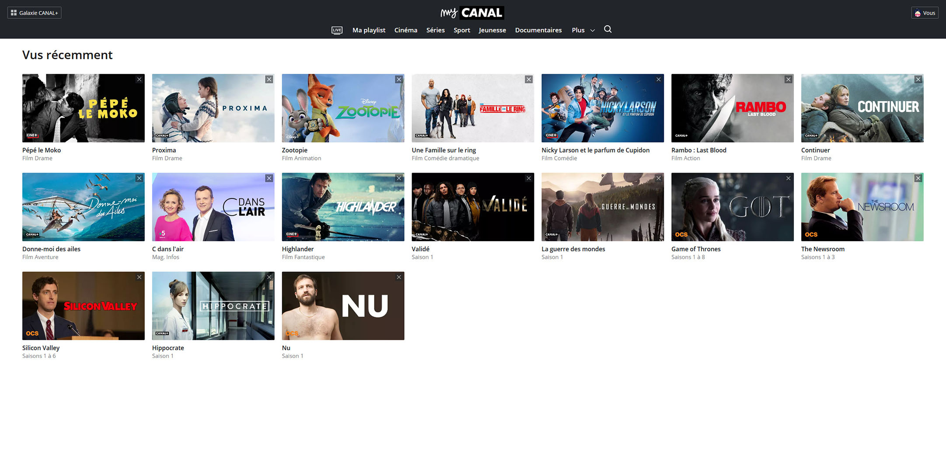
Task: Remove Highlander from recently watched
Action: click(399, 178)
